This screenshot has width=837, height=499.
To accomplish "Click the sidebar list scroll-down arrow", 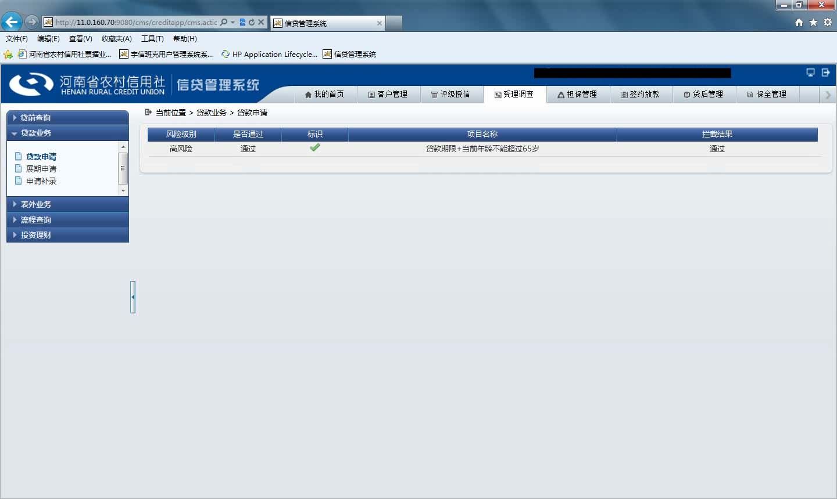I will pyautogui.click(x=123, y=190).
